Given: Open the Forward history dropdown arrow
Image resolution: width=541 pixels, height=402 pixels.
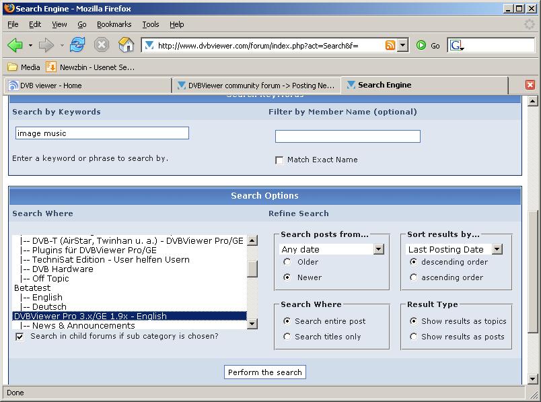Looking at the screenshot, I should click(62, 45).
